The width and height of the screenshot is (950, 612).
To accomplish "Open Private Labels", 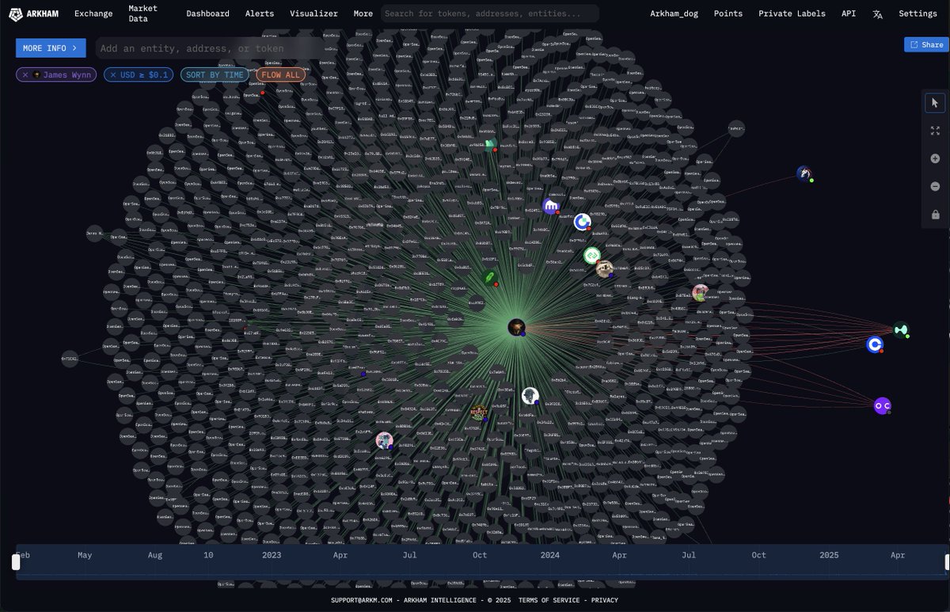I will (792, 13).
